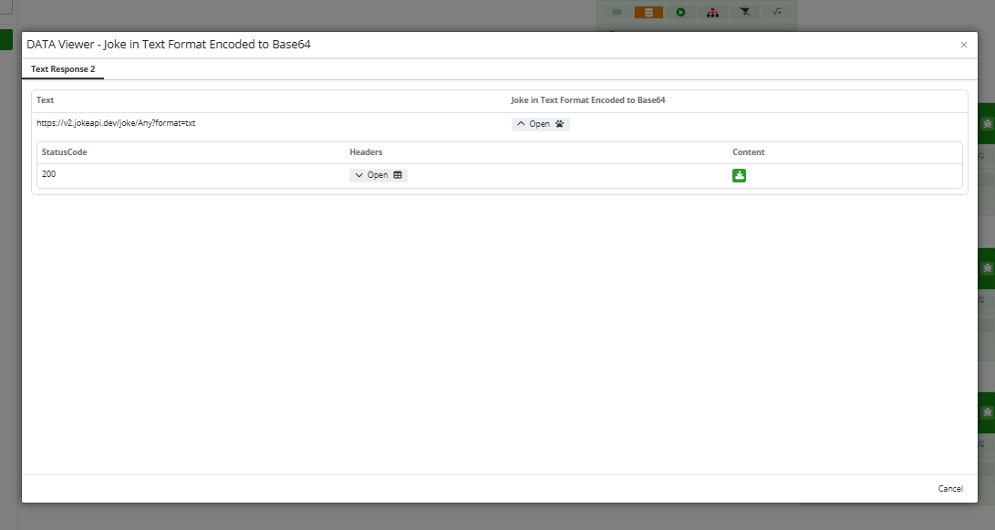
Task: Select the 200 status code value
Action: click(x=49, y=173)
